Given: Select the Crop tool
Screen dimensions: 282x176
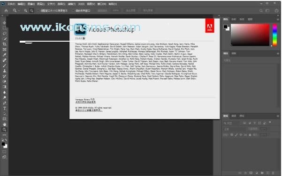Looking at the screenshot, I should (4, 44).
